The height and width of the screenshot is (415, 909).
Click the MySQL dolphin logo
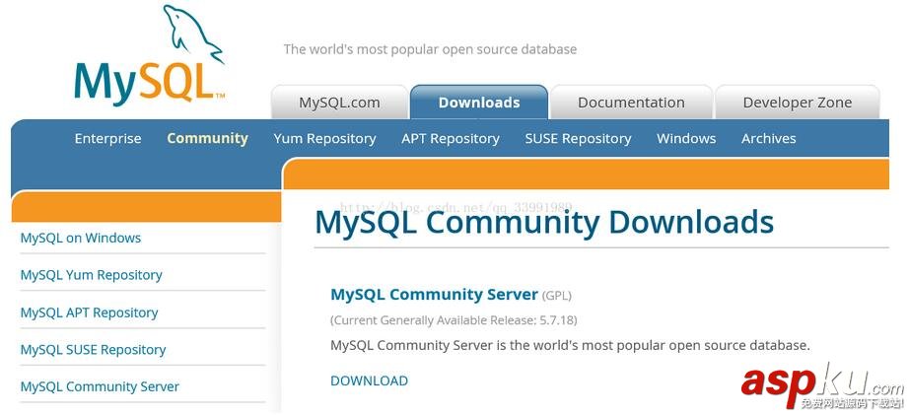click(x=150, y=55)
